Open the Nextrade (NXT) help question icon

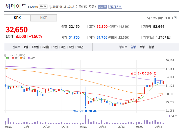(x=175, y=18)
